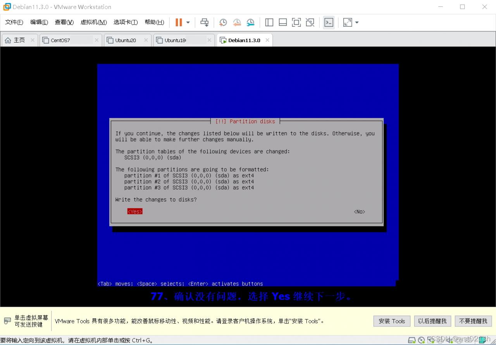Image resolution: width=496 pixels, height=345 pixels.
Task: Enter full screen mode
Action: point(296,22)
